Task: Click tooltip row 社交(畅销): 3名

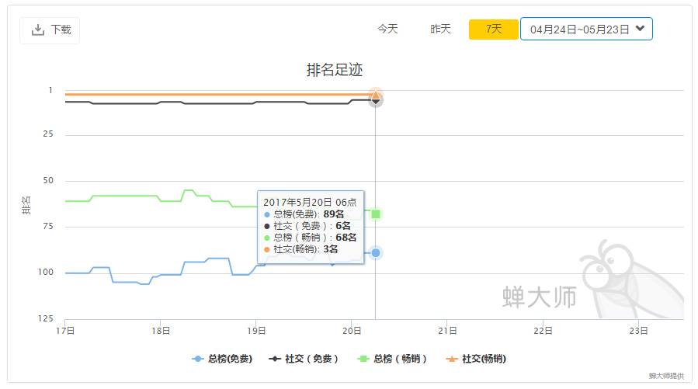Action: click(301, 248)
